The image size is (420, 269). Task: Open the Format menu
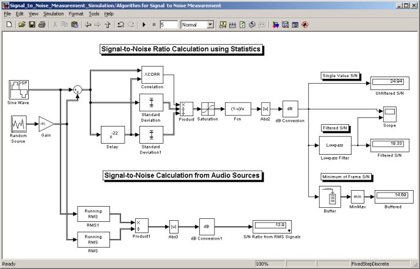pyautogui.click(x=76, y=13)
